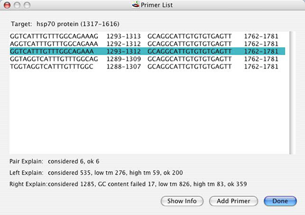The height and width of the screenshot is (215, 305).
Task: Click the Target hsp70 protein label
Action: [65, 24]
